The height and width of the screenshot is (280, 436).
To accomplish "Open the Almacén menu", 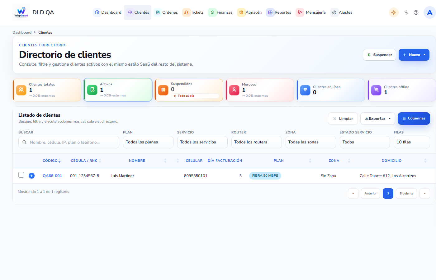I will [x=250, y=12].
